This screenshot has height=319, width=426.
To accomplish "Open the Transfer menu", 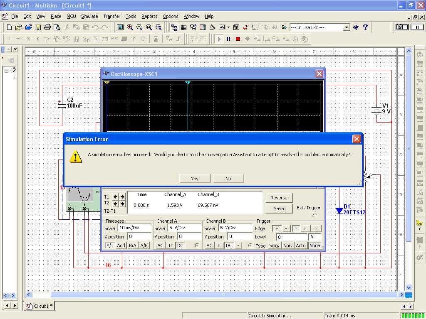I will pyautogui.click(x=111, y=16).
